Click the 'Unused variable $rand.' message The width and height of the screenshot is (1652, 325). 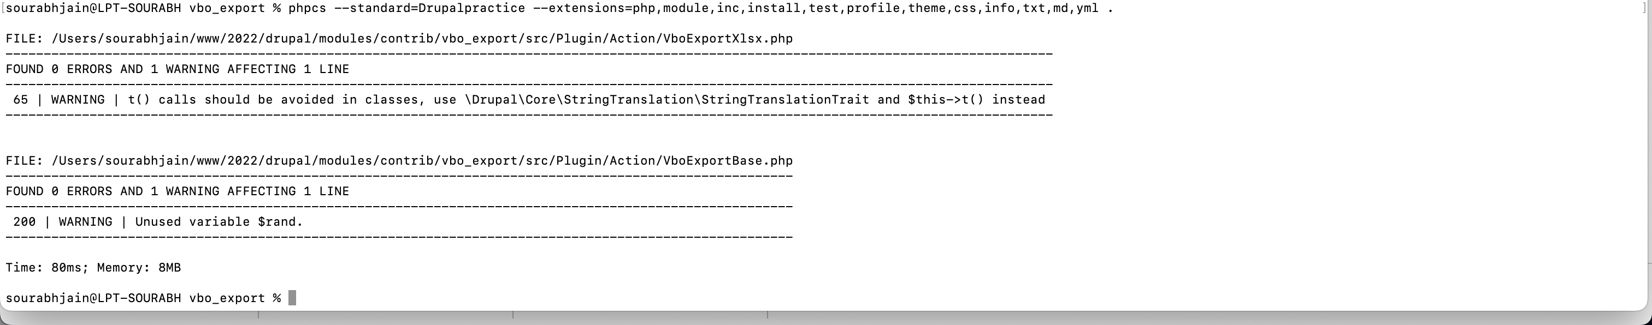coord(219,222)
